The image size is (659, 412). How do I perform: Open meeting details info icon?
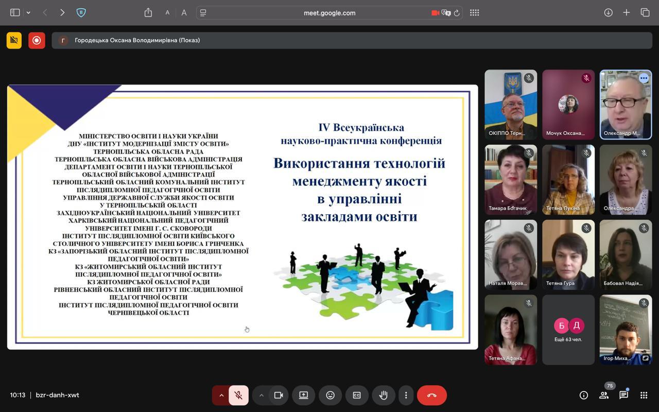583,395
